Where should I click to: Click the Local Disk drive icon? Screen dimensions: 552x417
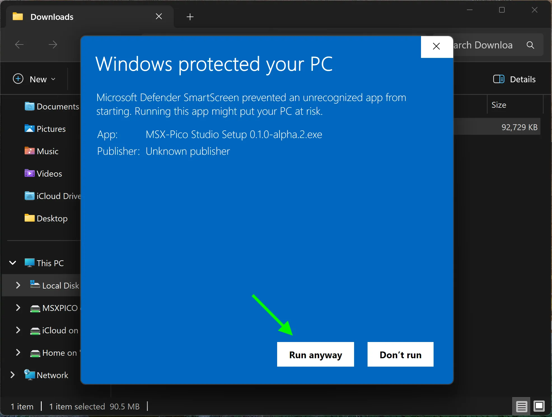[35, 284]
